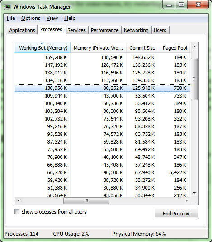Click the Processes: 114 status bar entry
The image size is (212, 242).
[21, 234]
